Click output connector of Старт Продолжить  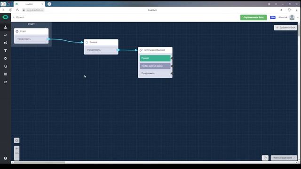click(48, 39)
